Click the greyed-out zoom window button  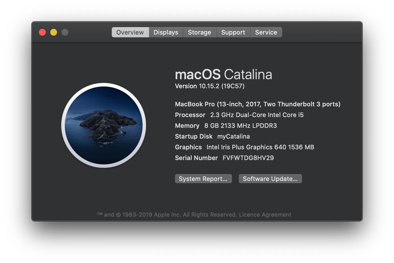(x=65, y=32)
